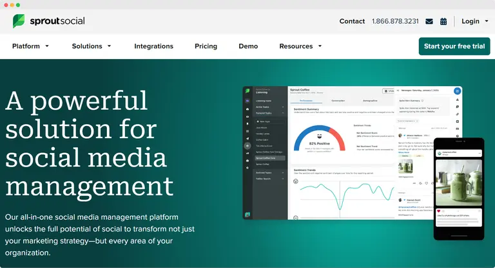Screen dimensions: 495x268
Task: Expand Archived Topics chevron in dashboard panel
Action: point(283,173)
